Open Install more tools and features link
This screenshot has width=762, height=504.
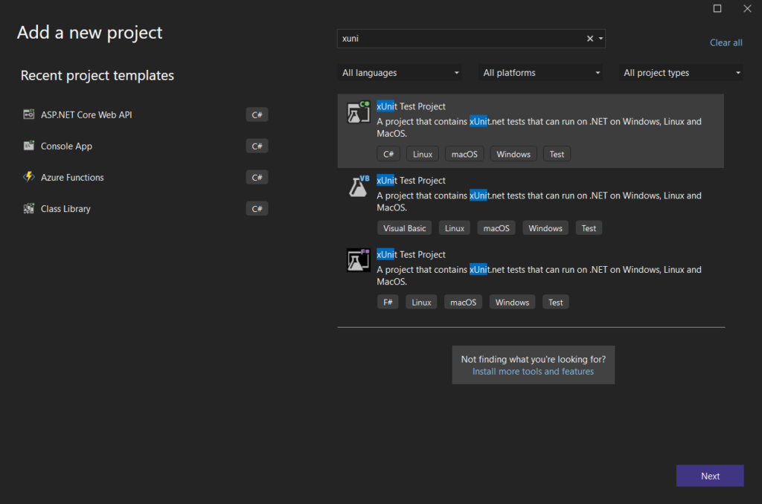533,372
